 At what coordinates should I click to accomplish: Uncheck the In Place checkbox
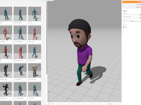[123, 27]
